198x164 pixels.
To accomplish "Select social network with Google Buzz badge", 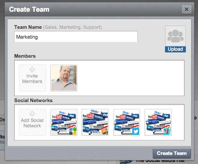I will coord(64,122).
